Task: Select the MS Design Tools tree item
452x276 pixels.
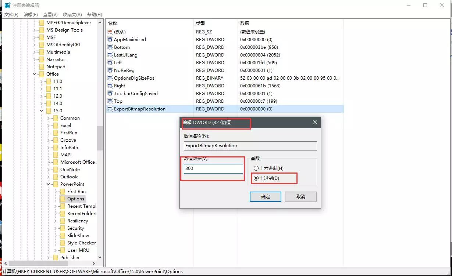Action: pos(64,30)
